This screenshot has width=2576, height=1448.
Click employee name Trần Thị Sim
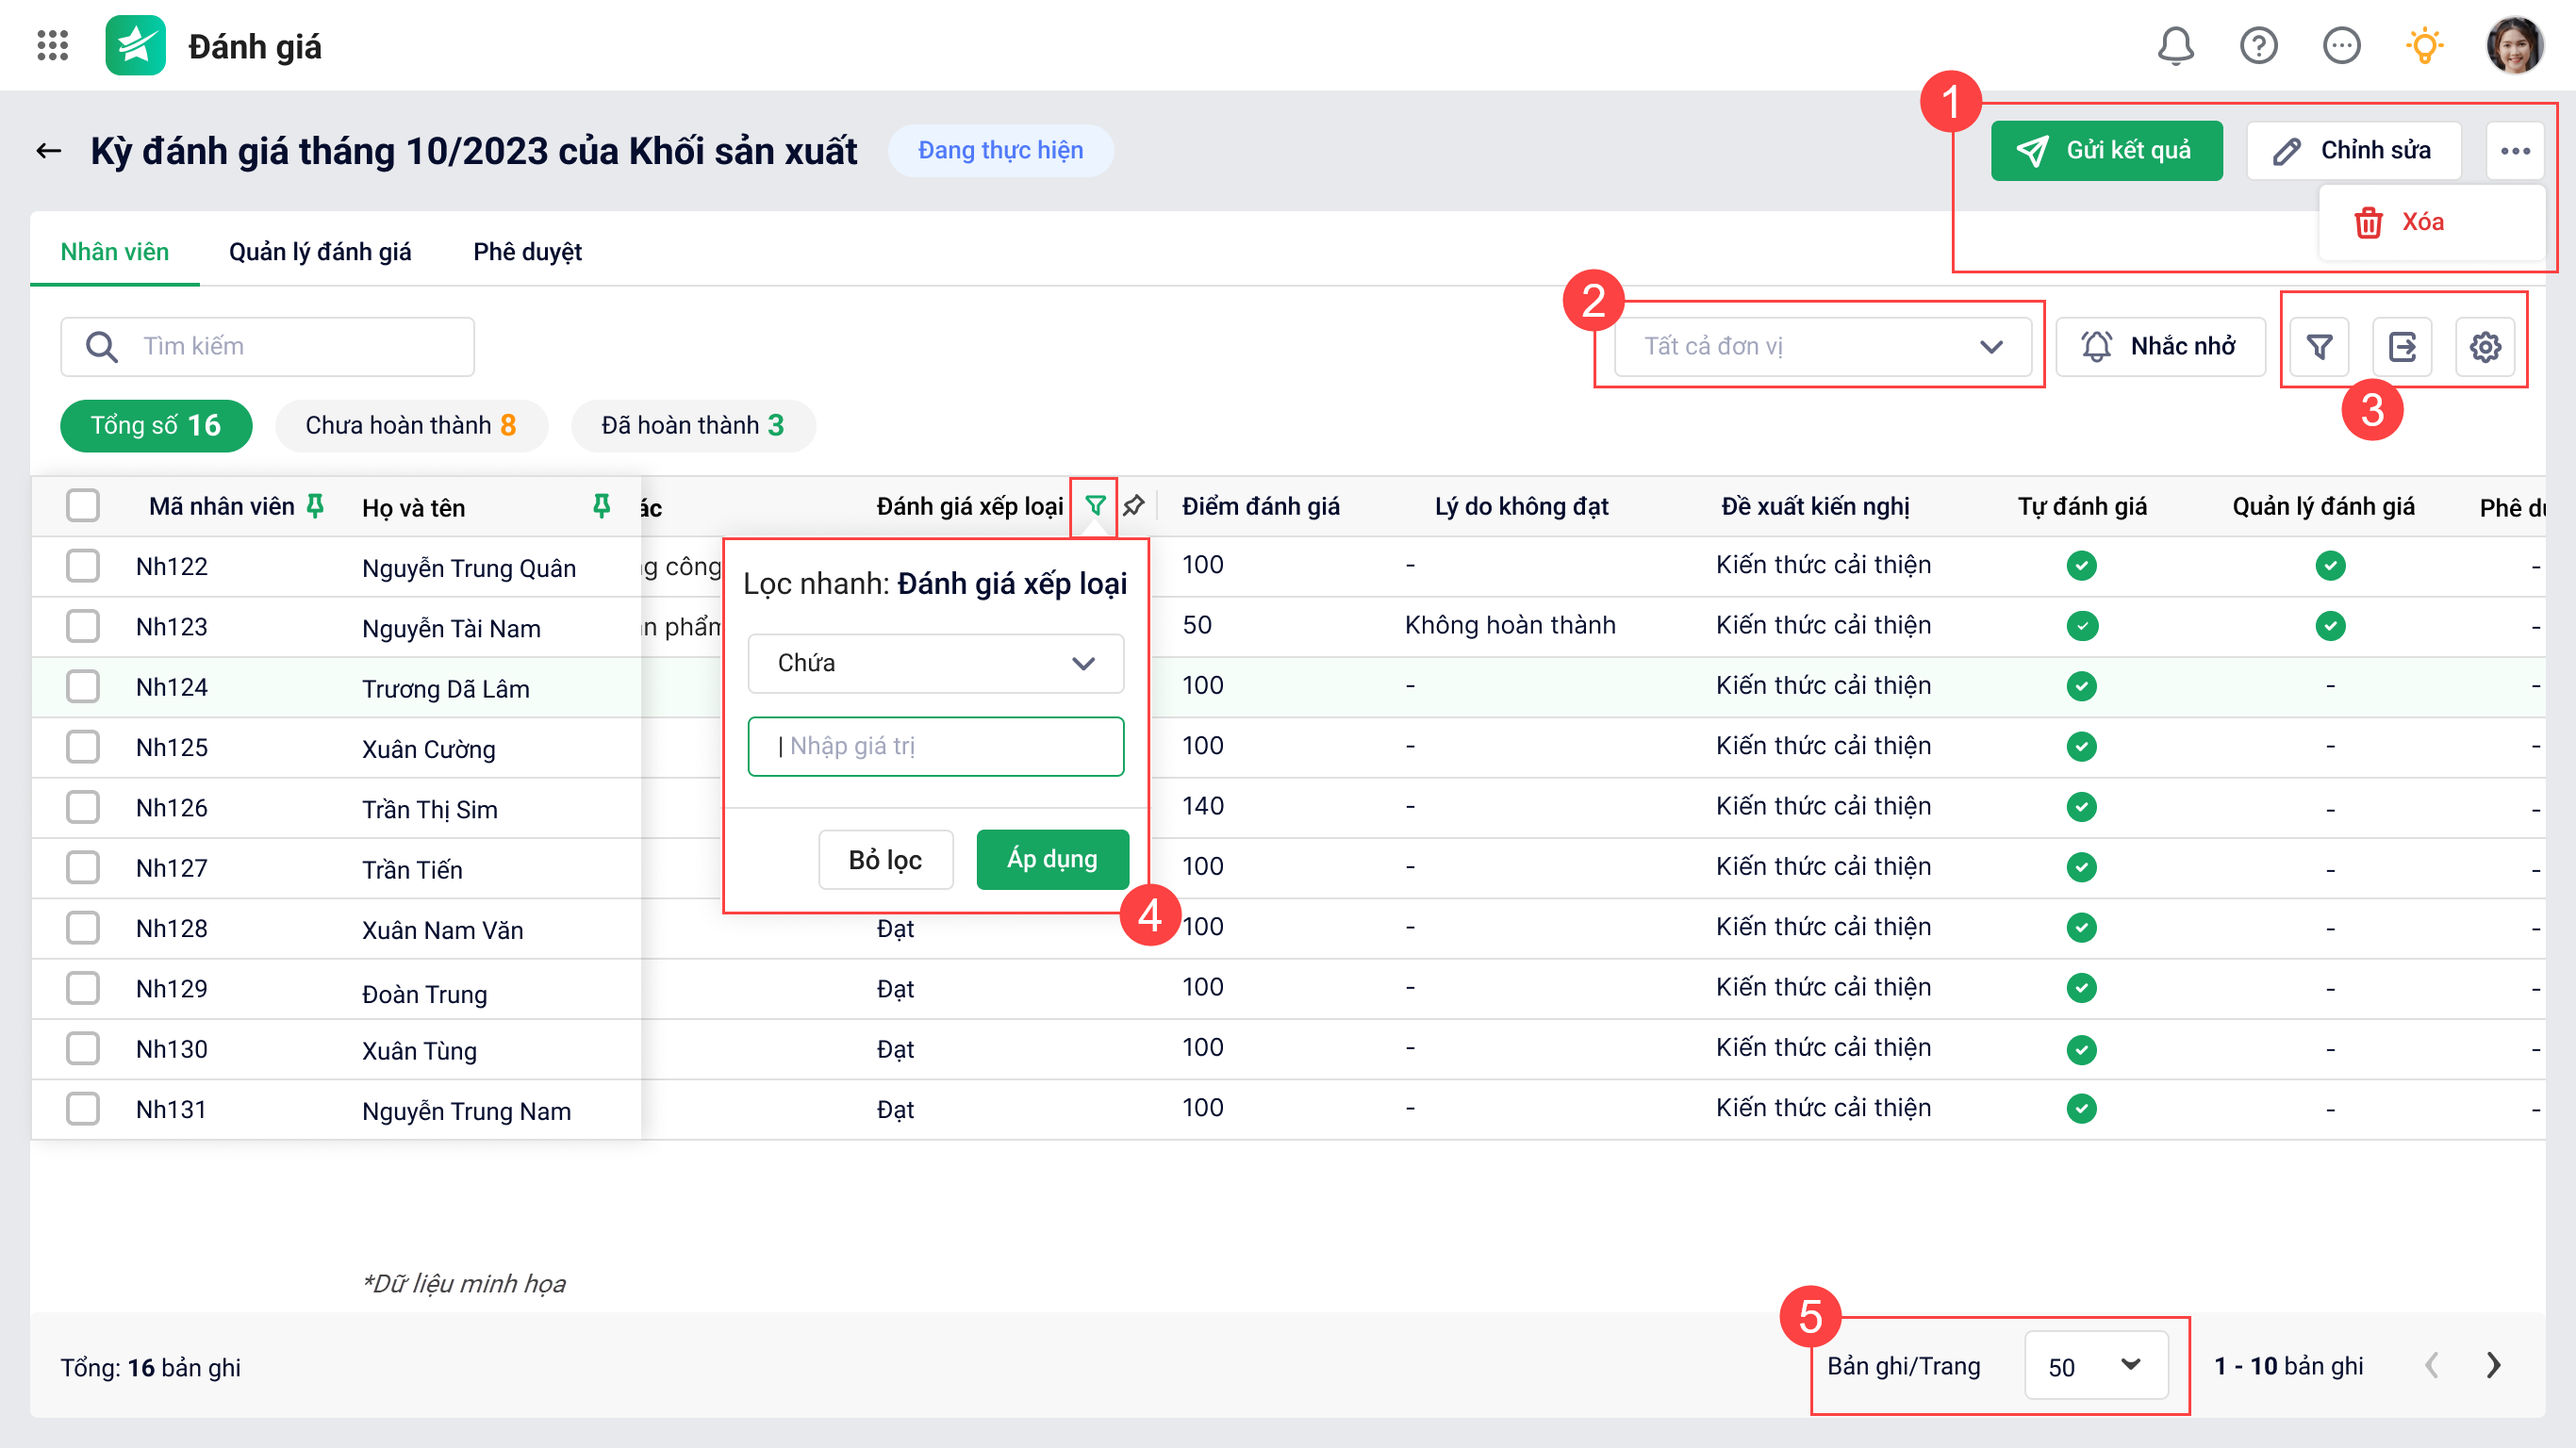click(430, 809)
